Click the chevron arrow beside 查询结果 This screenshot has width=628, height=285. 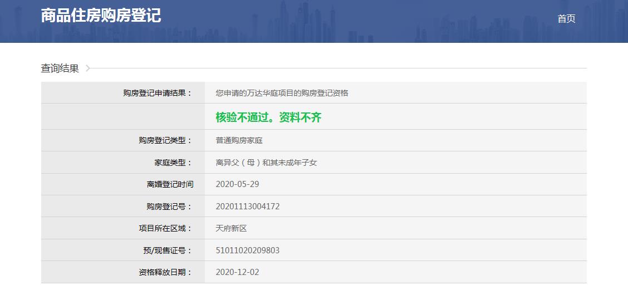(x=88, y=68)
